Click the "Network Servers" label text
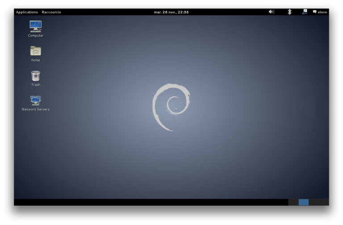 tap(36, 109)
